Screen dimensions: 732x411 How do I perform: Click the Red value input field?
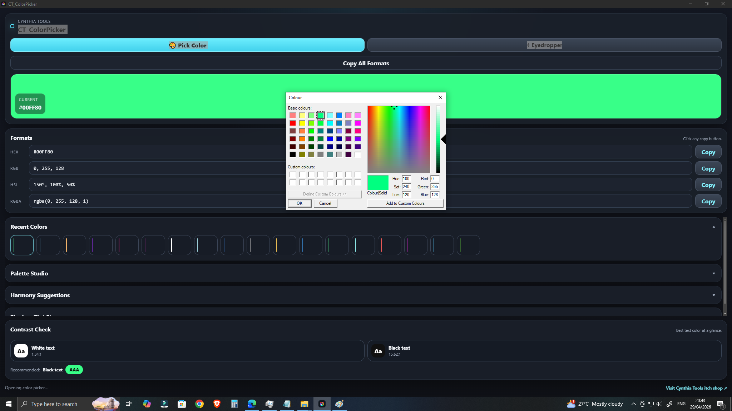click(x=435, y=179)
